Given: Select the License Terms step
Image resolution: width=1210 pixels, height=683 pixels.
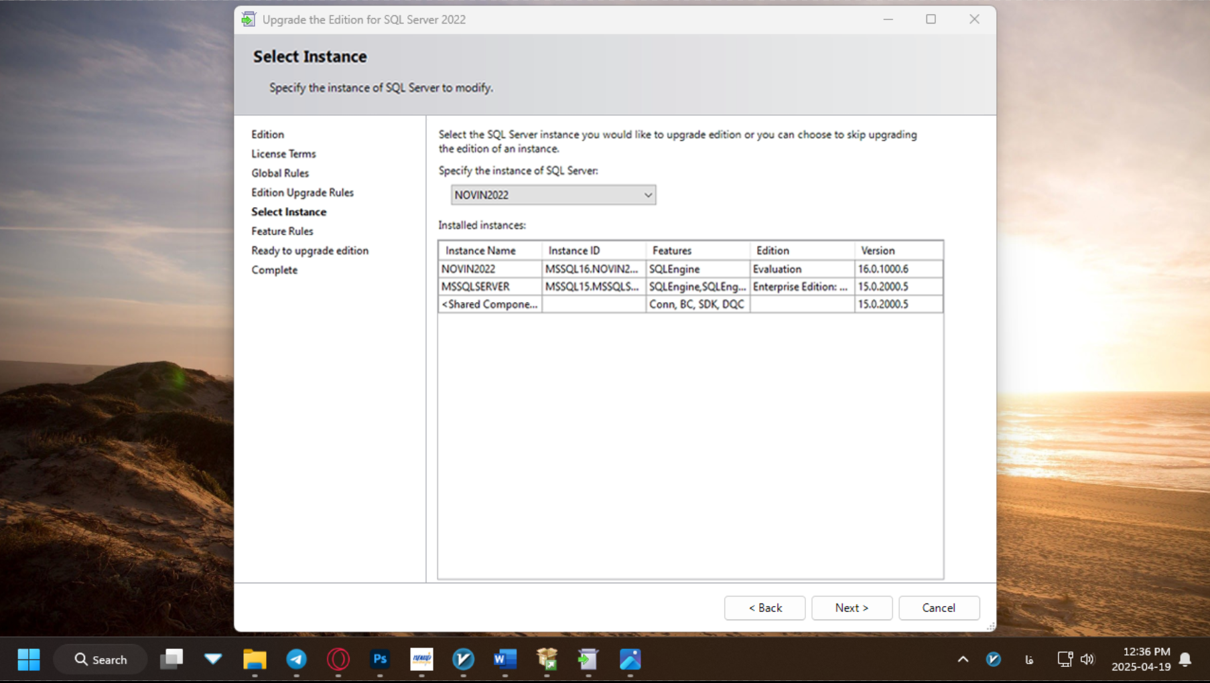Looking at the screenshot, I should [x=283, y=154].
